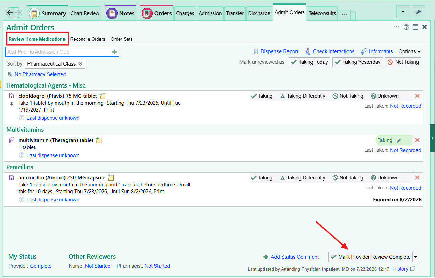This screenshot has height=278, width=435.
Task: Mark clopidogrel as Taking
Action: point(261,96)
